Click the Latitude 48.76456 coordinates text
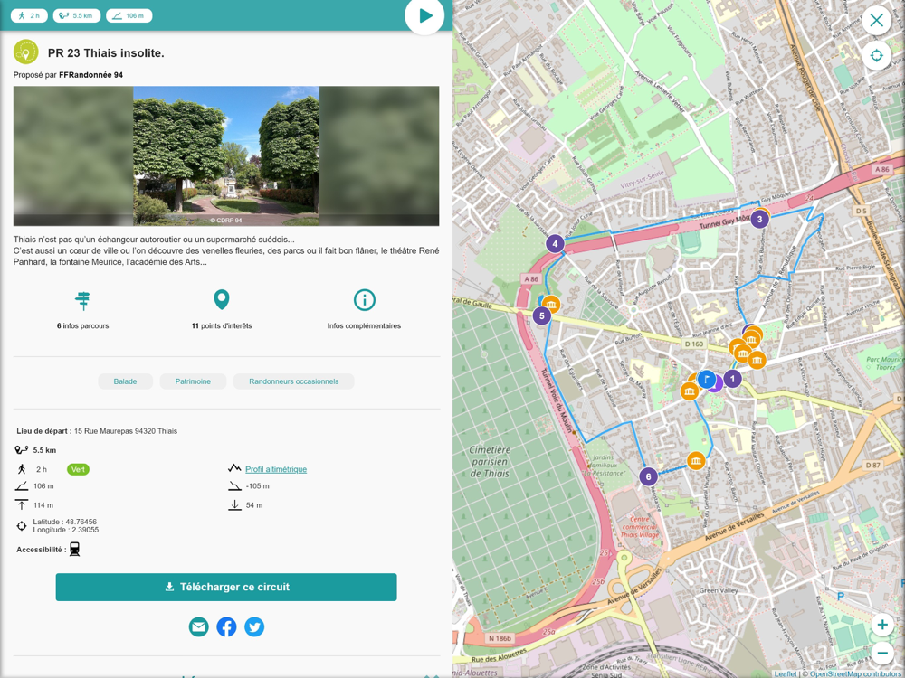The height and width of the screenshot is (678, 905). (64, 522)
